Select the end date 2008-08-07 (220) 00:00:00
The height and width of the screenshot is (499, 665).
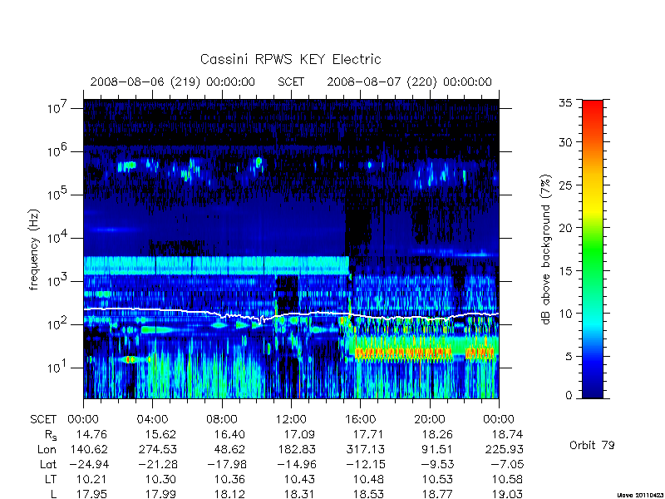(409, 82)
